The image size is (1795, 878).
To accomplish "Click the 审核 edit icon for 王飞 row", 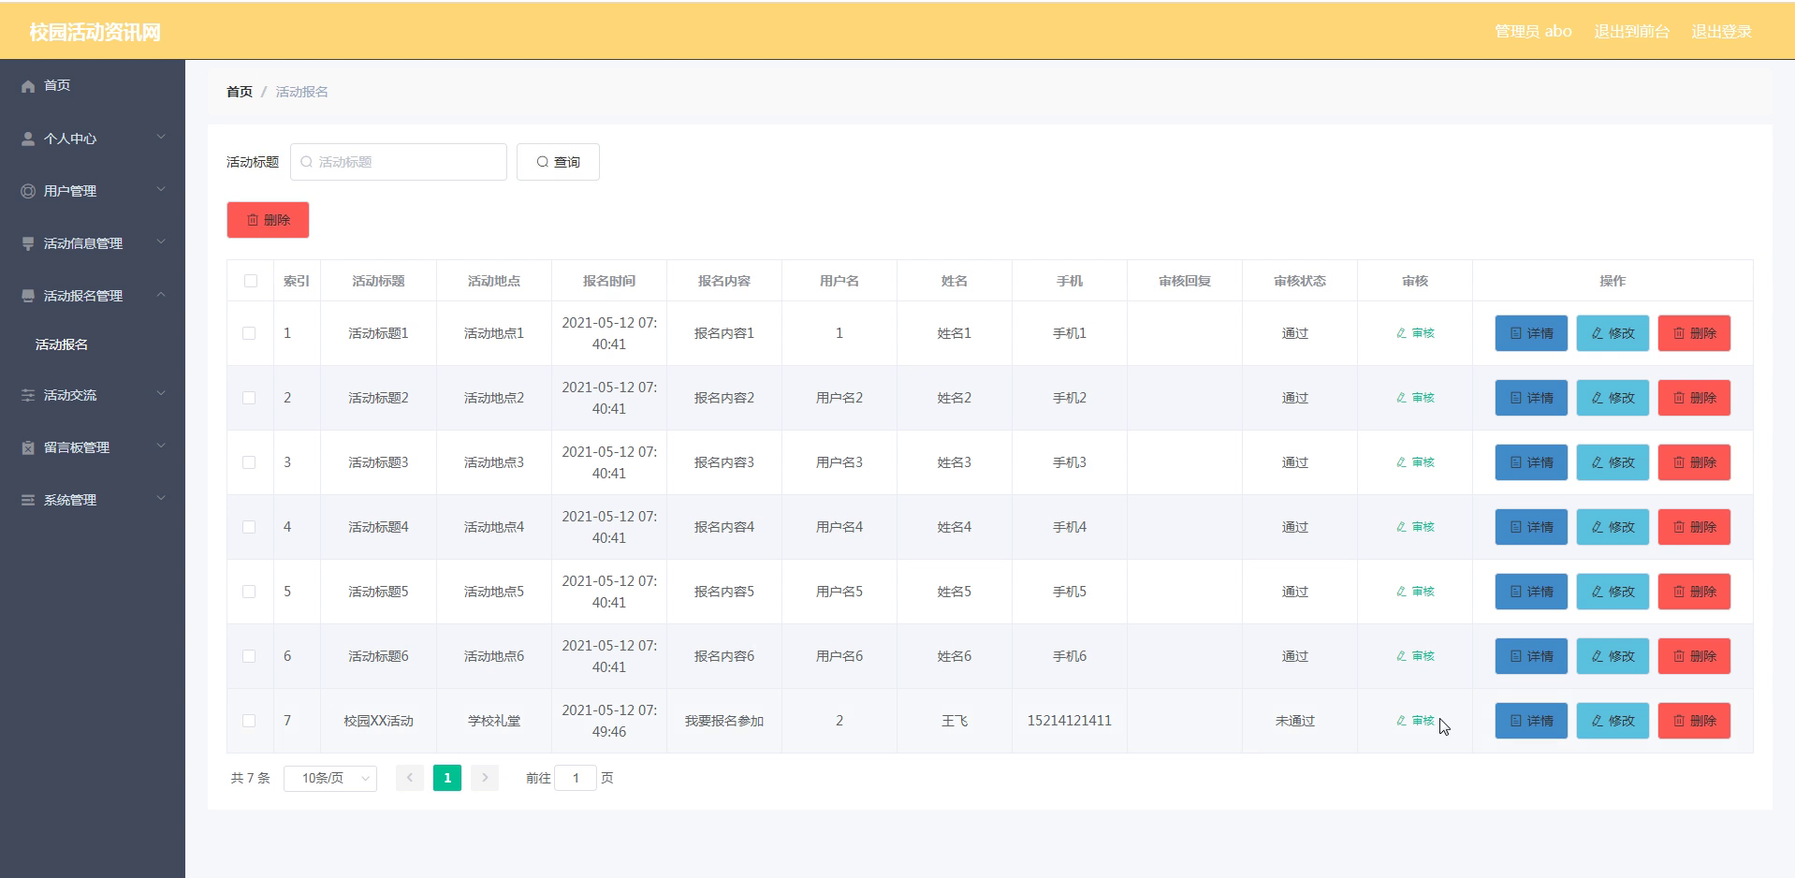I will [1401, 721].
